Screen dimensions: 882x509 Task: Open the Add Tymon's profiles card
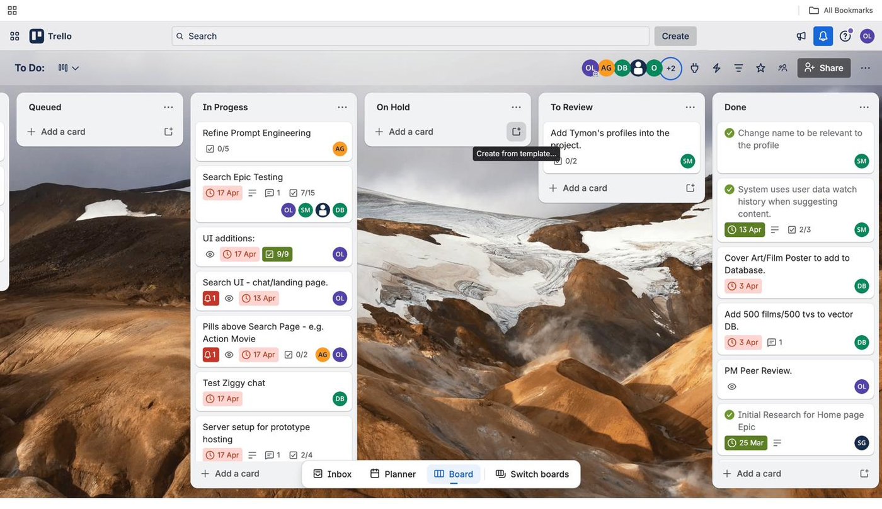click(x=621, y=147)
